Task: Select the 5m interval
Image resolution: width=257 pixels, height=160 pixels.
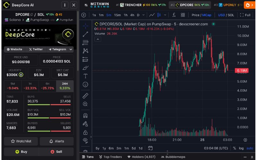Action: pyautogui.click(x=109, y=15)
